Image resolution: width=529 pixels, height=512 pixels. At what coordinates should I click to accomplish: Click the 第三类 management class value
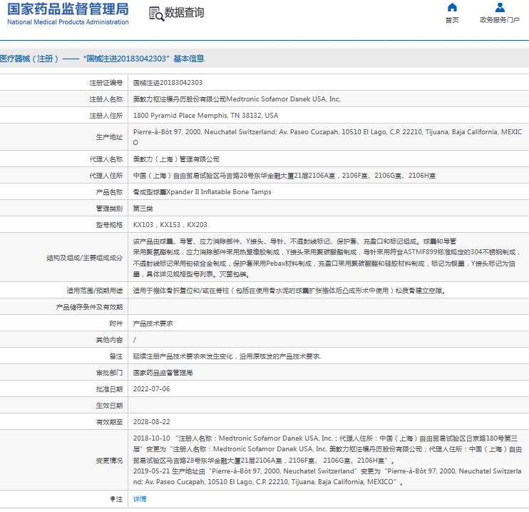coord(143,209)
